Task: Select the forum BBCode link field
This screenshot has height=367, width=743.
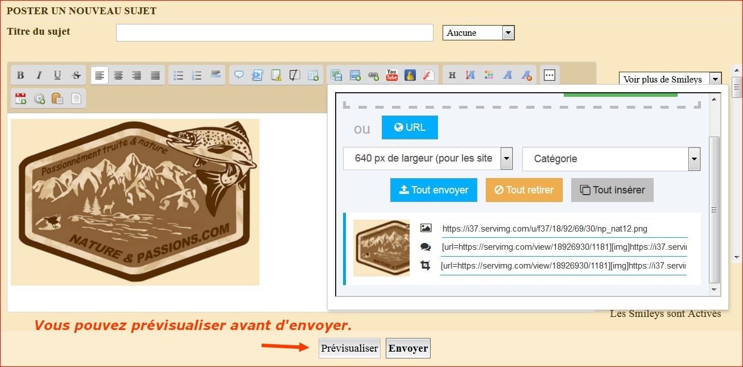Action: pos(564,248)
